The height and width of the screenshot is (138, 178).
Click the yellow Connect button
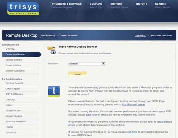click(x=78, y=74)
